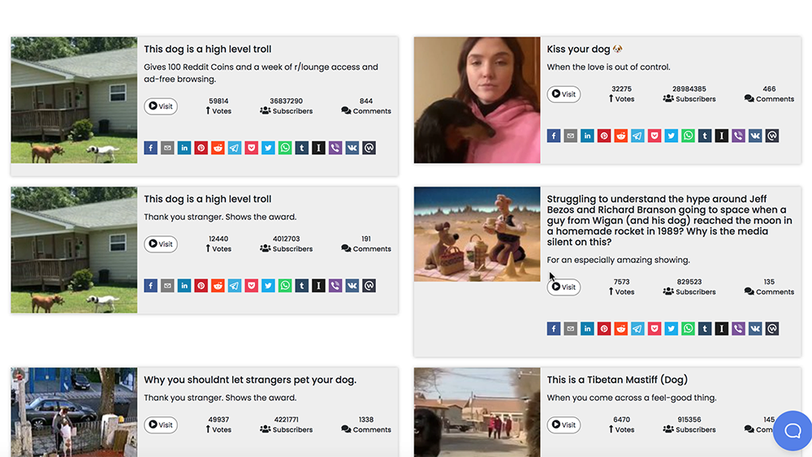
Task: Share Wigan rocket post on Twitter
Action: click(671, 329)
